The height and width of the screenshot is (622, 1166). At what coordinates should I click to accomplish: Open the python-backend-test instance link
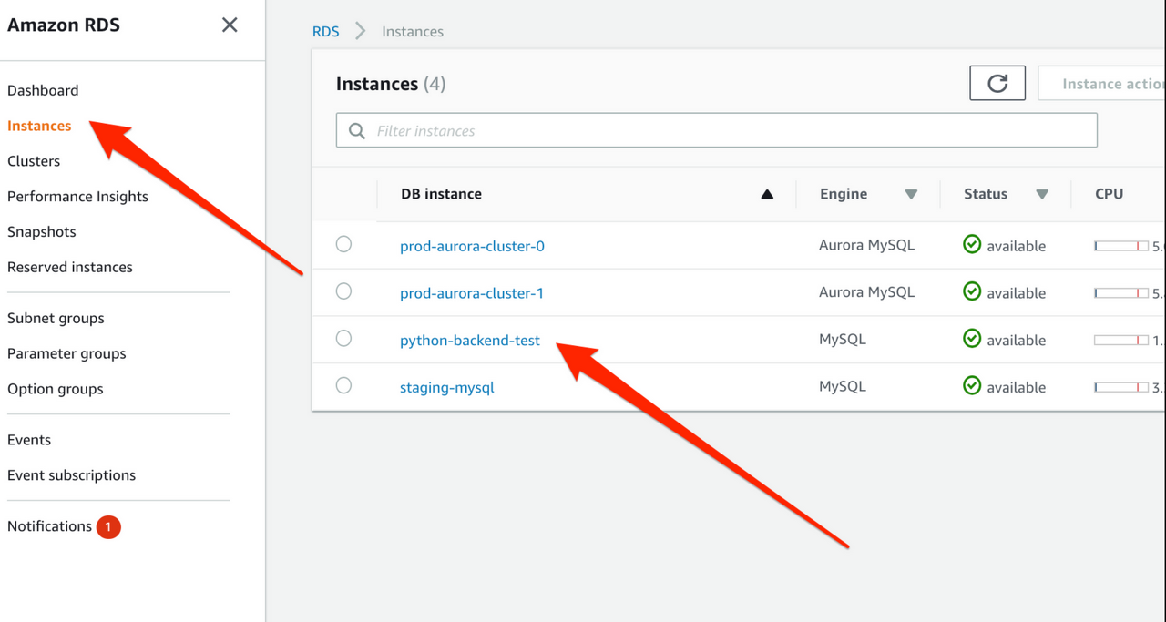point(470,341)
